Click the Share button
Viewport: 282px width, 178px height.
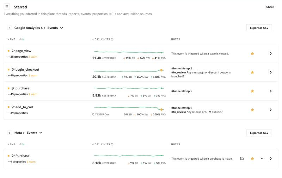pos(270,7)
